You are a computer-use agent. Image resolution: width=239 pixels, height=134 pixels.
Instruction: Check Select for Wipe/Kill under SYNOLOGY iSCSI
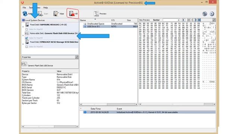pos(27,47)
